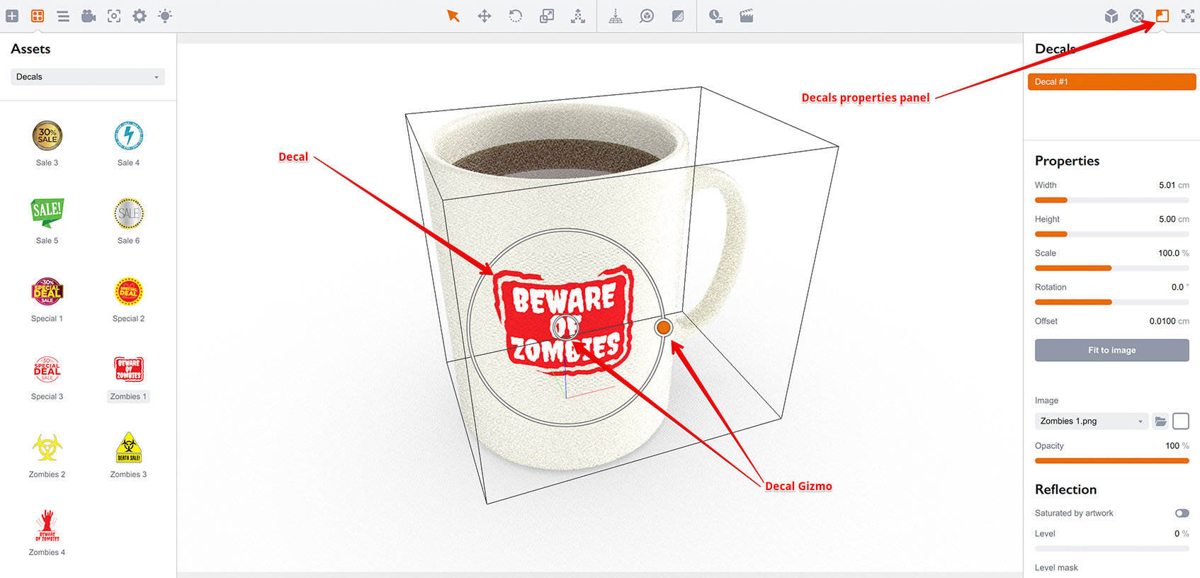The width and height of the screenshot is (1200, 578).
Task: Click the fit-to-view arrows icon
Action: 1188,16
